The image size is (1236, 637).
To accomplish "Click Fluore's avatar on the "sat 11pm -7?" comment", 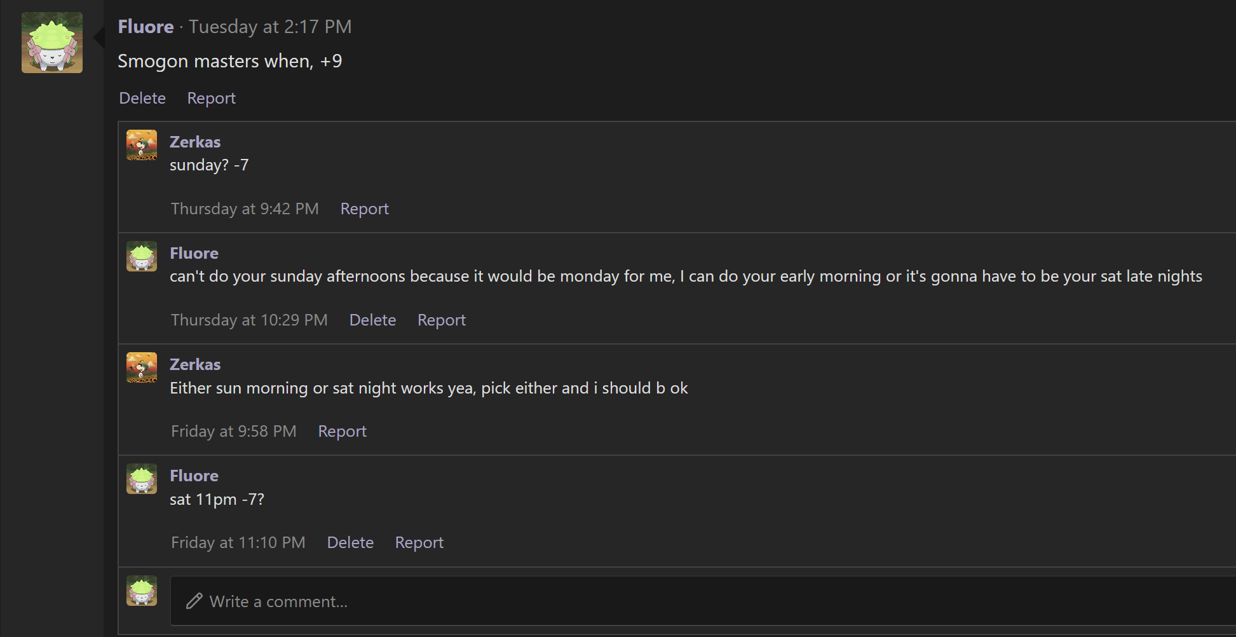I will 142,479.
